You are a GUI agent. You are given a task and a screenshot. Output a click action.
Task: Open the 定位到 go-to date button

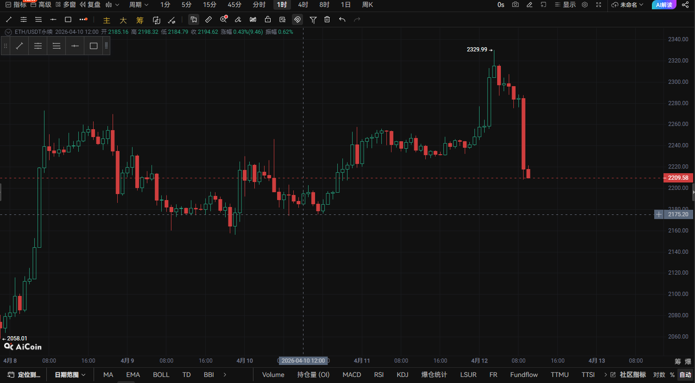click(24, 375)
